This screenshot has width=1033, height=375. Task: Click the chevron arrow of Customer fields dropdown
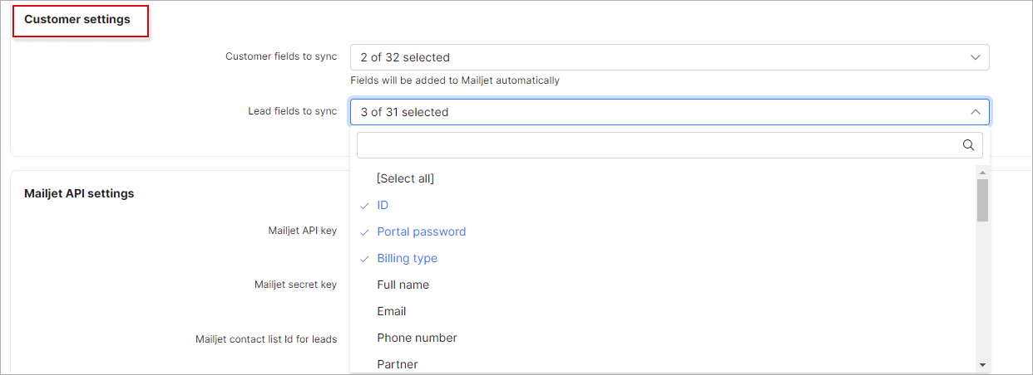click(x=976, y=57)
